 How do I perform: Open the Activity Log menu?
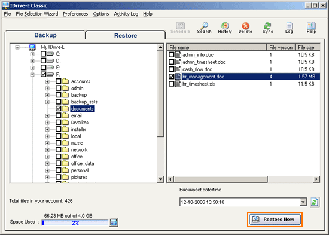click(126, 14)
